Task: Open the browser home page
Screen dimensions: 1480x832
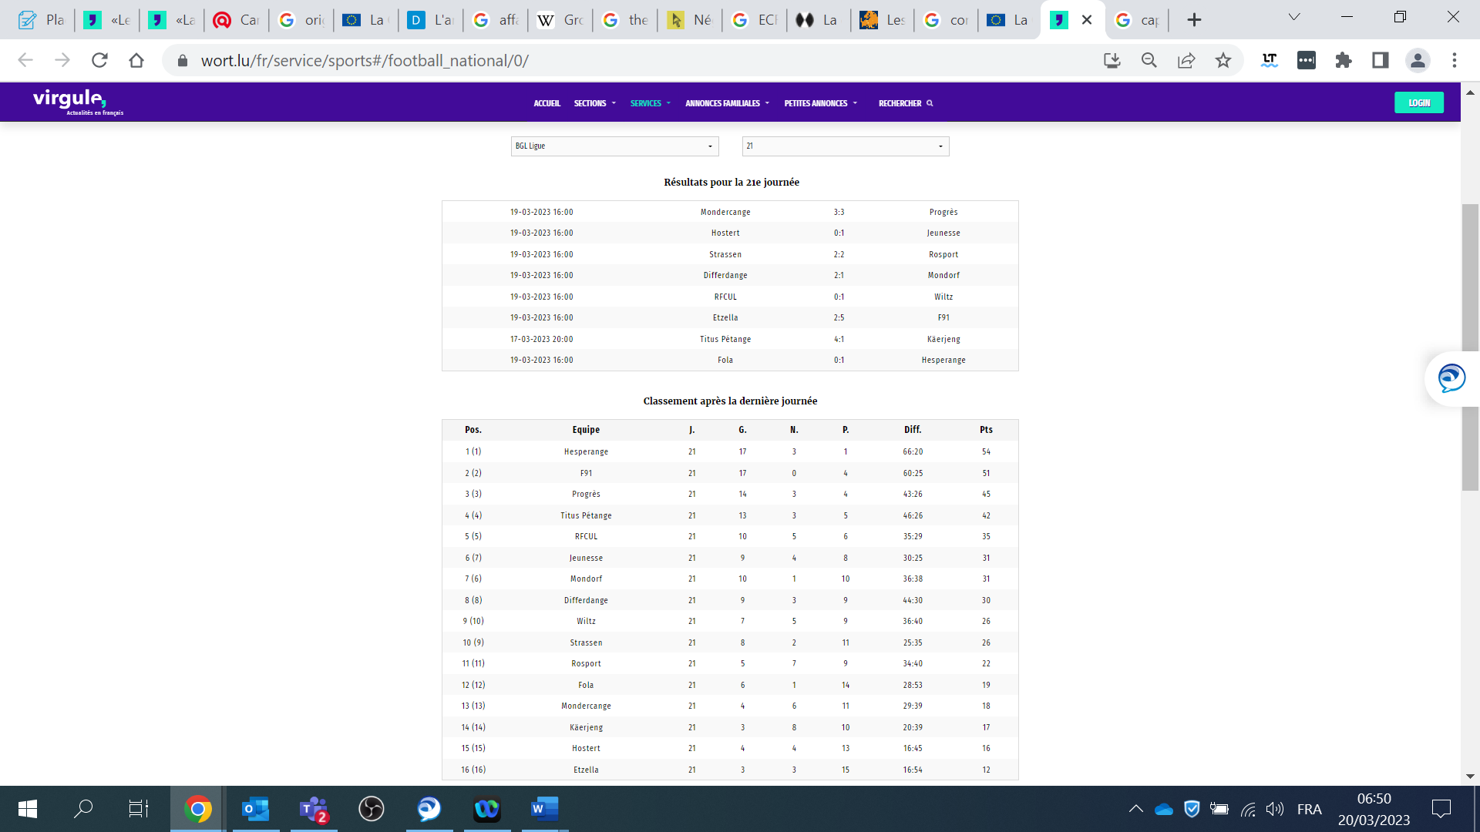Action: click(136, 60)
